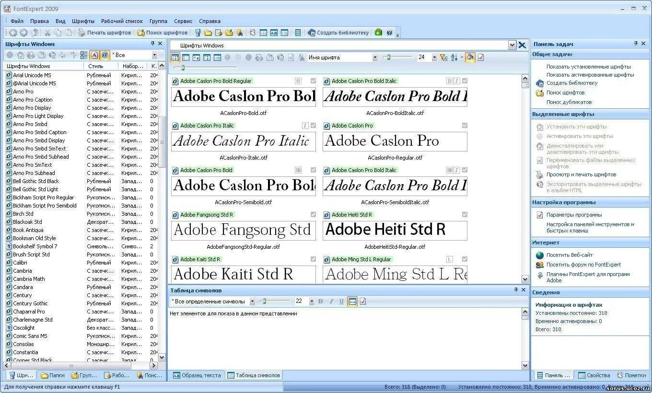This screenshot has width=652, height=393.
Task: Click the pin icon of Таблица символов panel
Action: [x=516, y=290]
